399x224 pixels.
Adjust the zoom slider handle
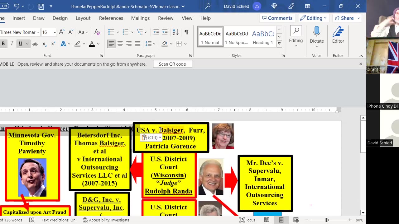tap(327, 220)
